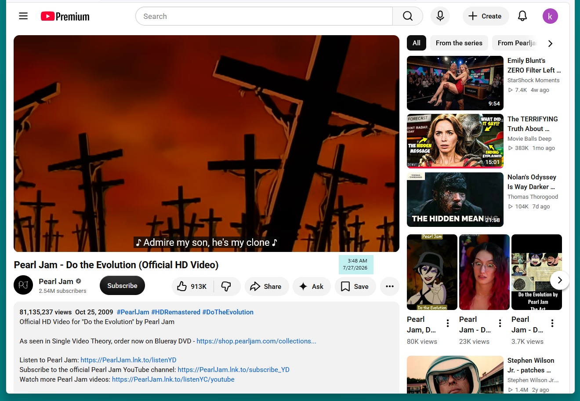Screen dimensions: 580x401
Task: Open 'THE HIDDEN MEAN' Odyssey thumbnail
Action: coord(455,200)
